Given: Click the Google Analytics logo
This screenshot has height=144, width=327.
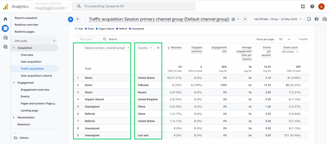Looking at the screenshot, I should 5,6.
